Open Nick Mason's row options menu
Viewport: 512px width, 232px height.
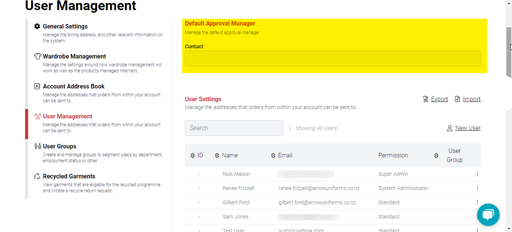coord(477,174)
